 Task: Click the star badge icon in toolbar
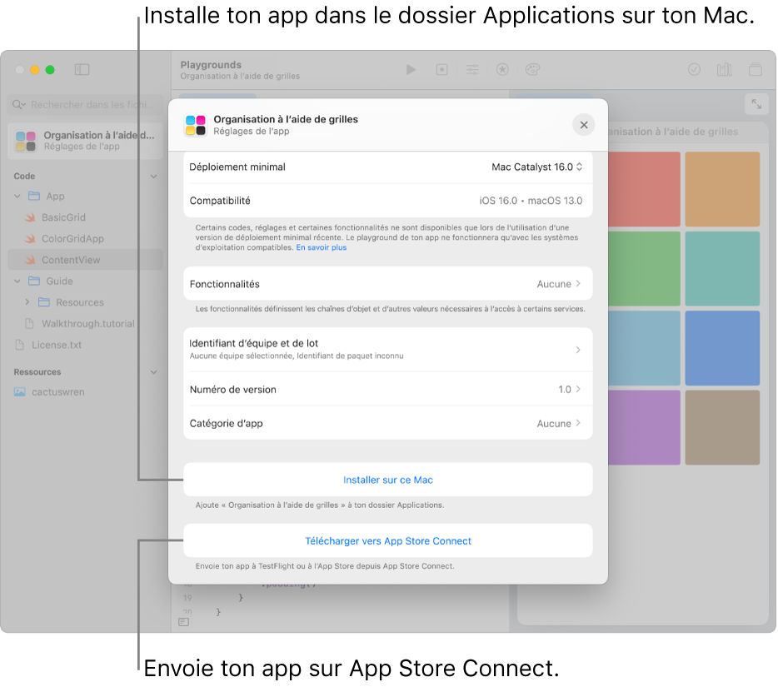click(502, 70)
